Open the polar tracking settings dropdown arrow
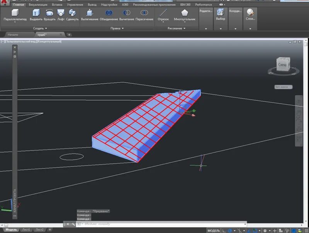This screenshot has height=233, width=309. click(234, 231)
